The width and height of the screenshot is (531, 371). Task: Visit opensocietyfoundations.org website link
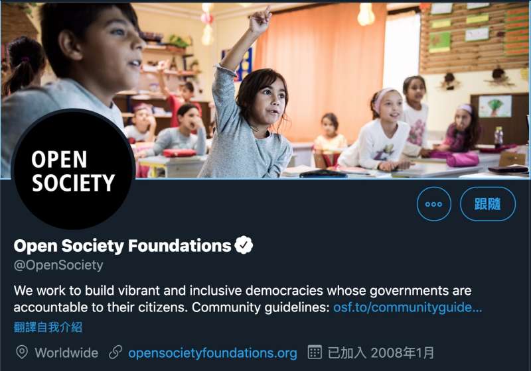[212, 352]
